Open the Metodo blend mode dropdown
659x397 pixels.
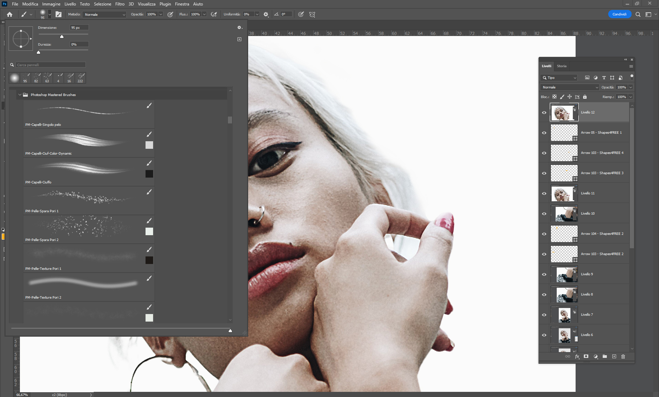(x=105, y=14)
